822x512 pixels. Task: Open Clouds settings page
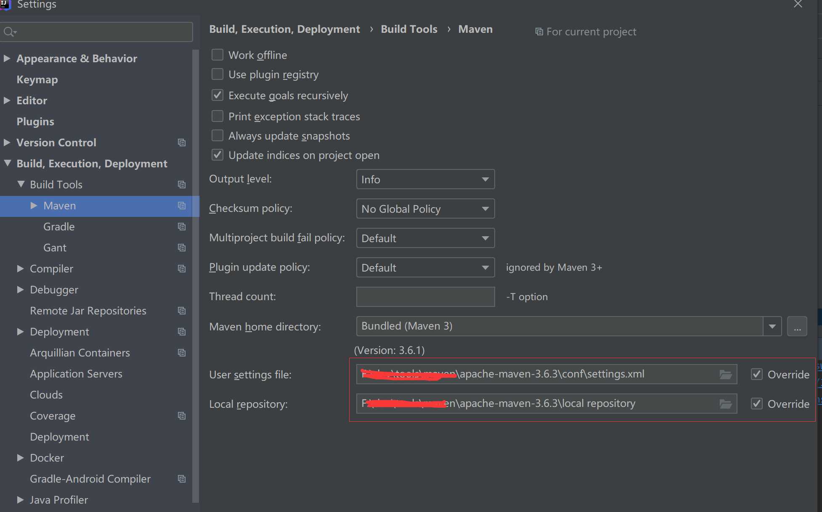point(46,395)
